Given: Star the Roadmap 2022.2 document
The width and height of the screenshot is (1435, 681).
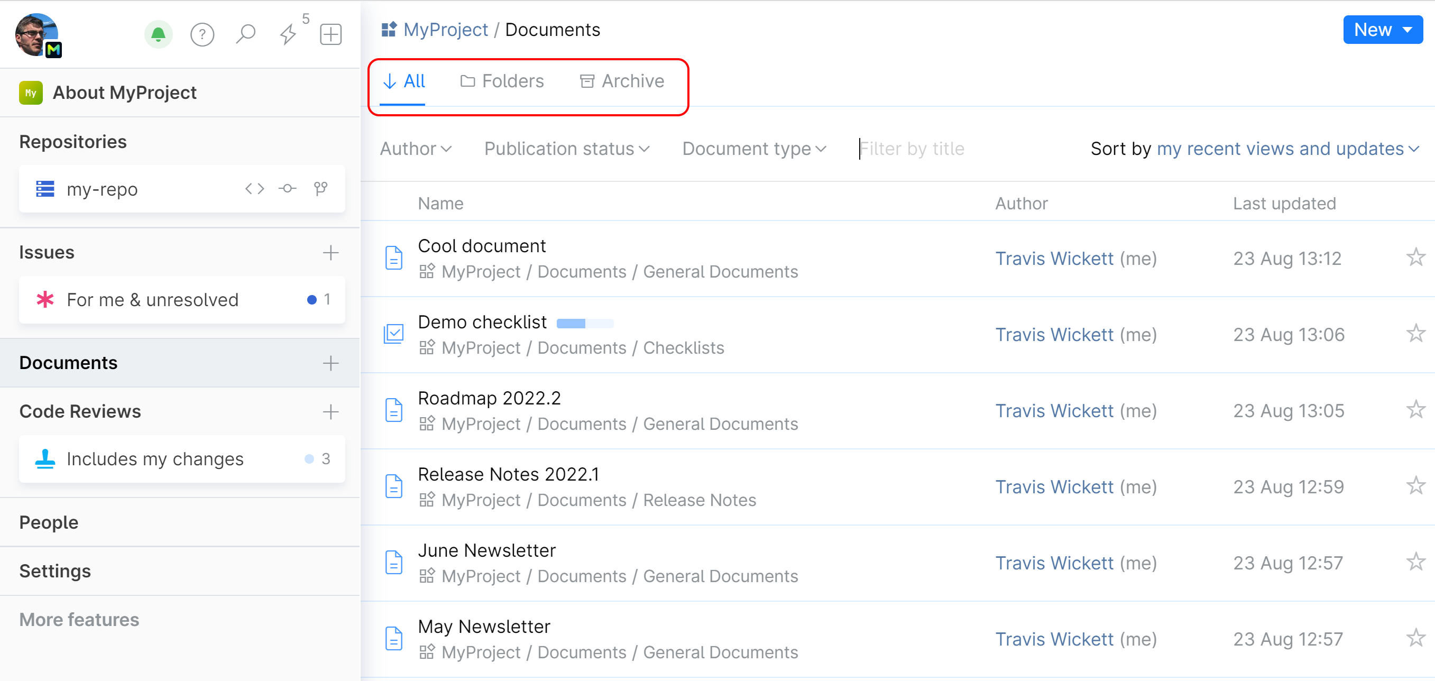Looking at the screenshot, I should point(1415,410).
